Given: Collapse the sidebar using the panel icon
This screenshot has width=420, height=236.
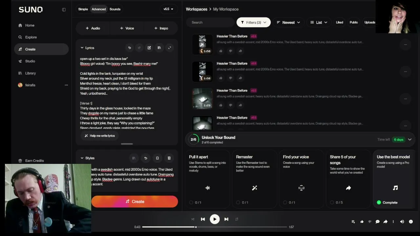Looking at the screenshot, I should click(64, 10).
